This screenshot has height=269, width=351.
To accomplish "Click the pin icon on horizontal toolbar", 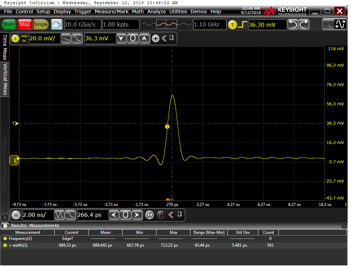I will coord(180,214).
